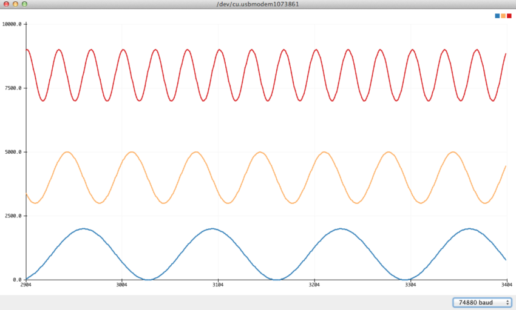Click the 5000.0 y-axis label

(13, 152)
